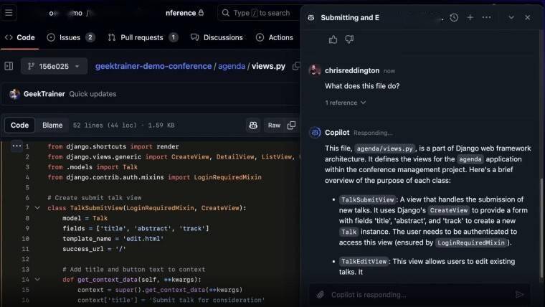Click the chat panel scrollbar

coord(541,227)
